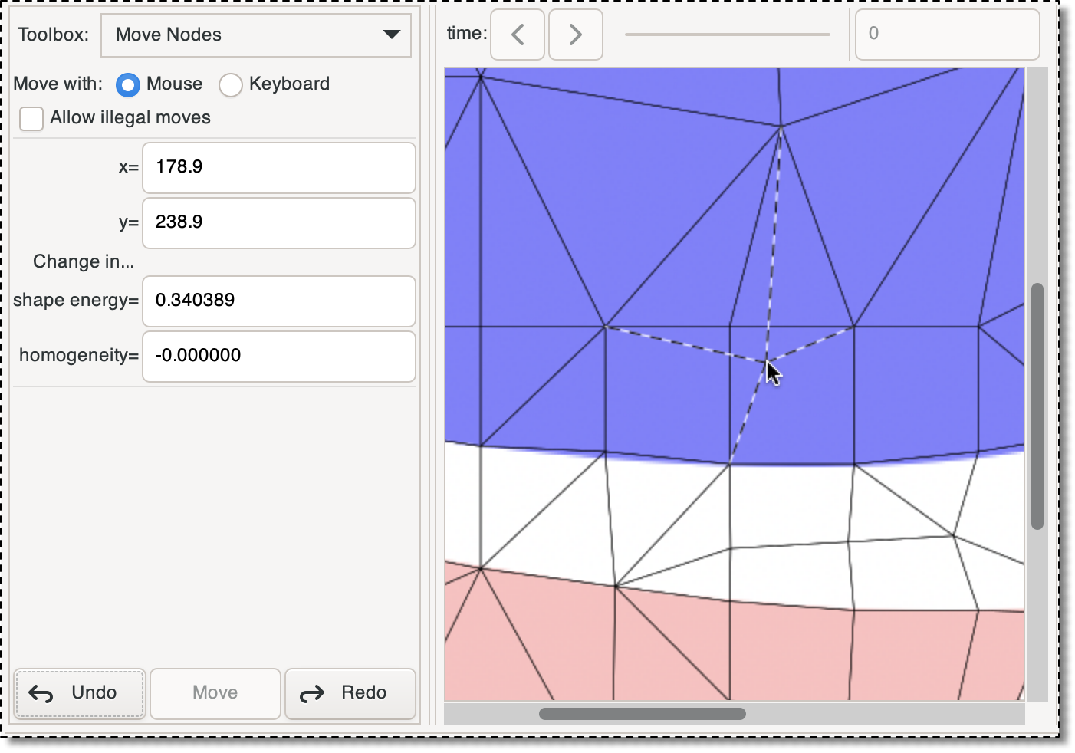Focus the y coordinate input field

pos(279,222)
